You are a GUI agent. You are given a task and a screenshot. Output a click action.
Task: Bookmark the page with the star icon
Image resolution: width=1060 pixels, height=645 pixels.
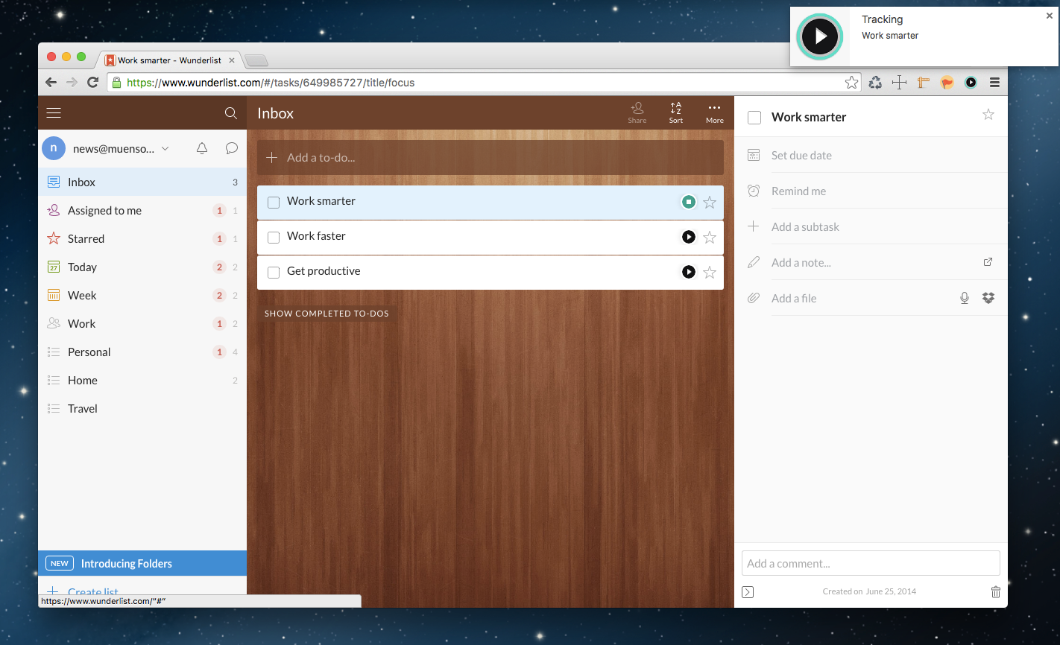tap(851, 83)
